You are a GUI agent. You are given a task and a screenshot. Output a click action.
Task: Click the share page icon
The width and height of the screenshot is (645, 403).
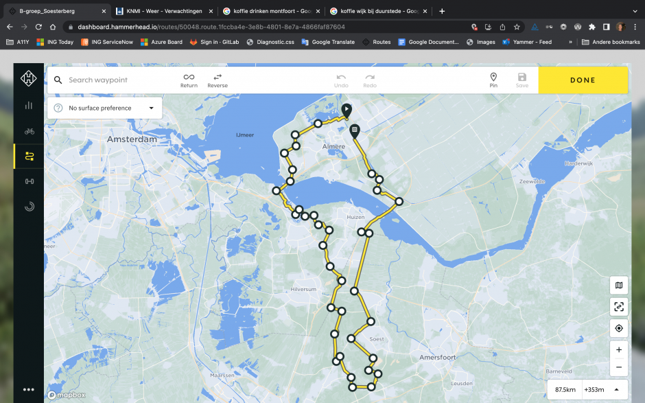point(502,27)
